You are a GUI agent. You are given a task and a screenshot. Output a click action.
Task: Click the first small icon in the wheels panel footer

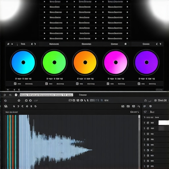click(x=8, y=90)
